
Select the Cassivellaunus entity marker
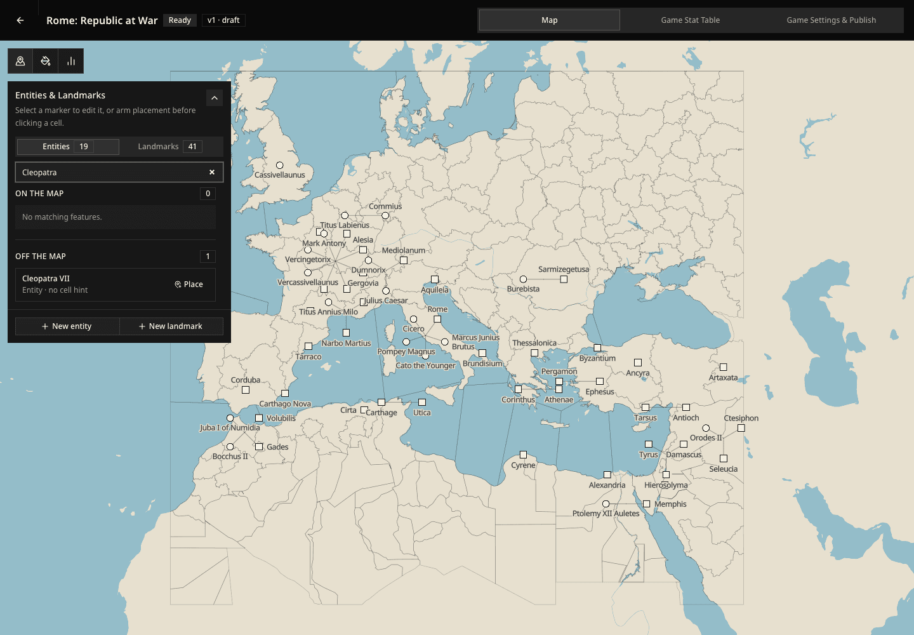coord(279,165)
